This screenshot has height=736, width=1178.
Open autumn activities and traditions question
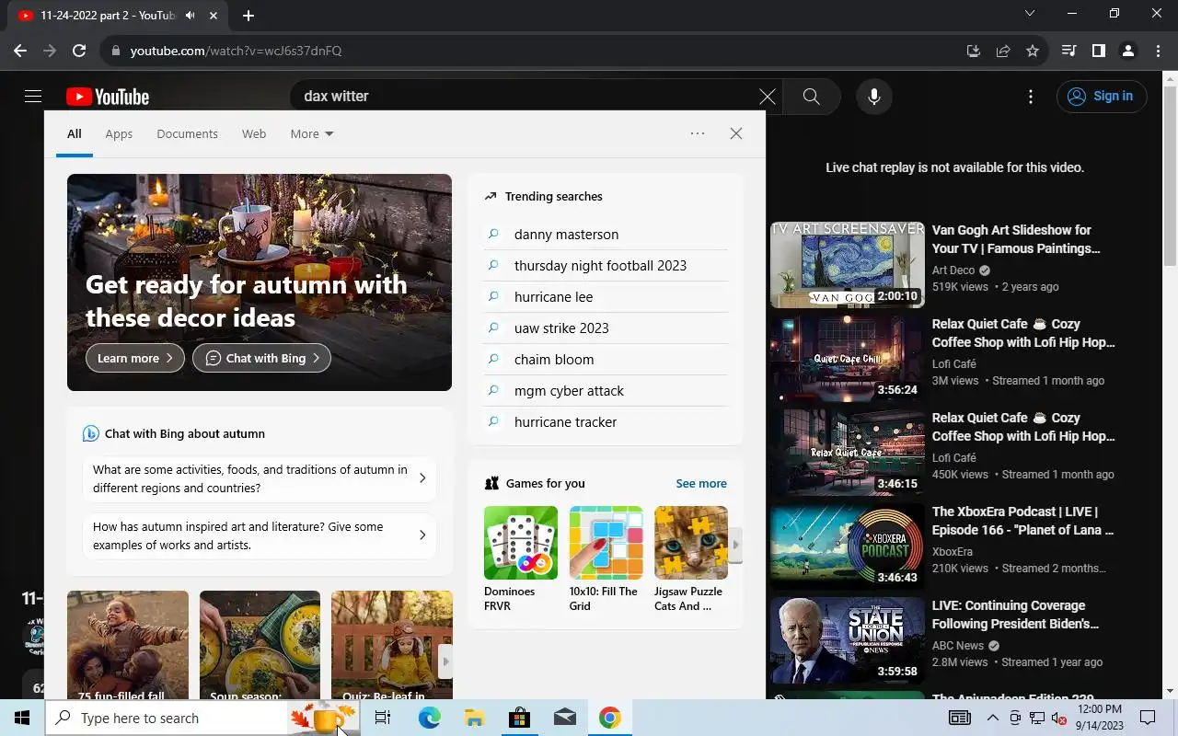pyautogui.click(x=260, y=478)
